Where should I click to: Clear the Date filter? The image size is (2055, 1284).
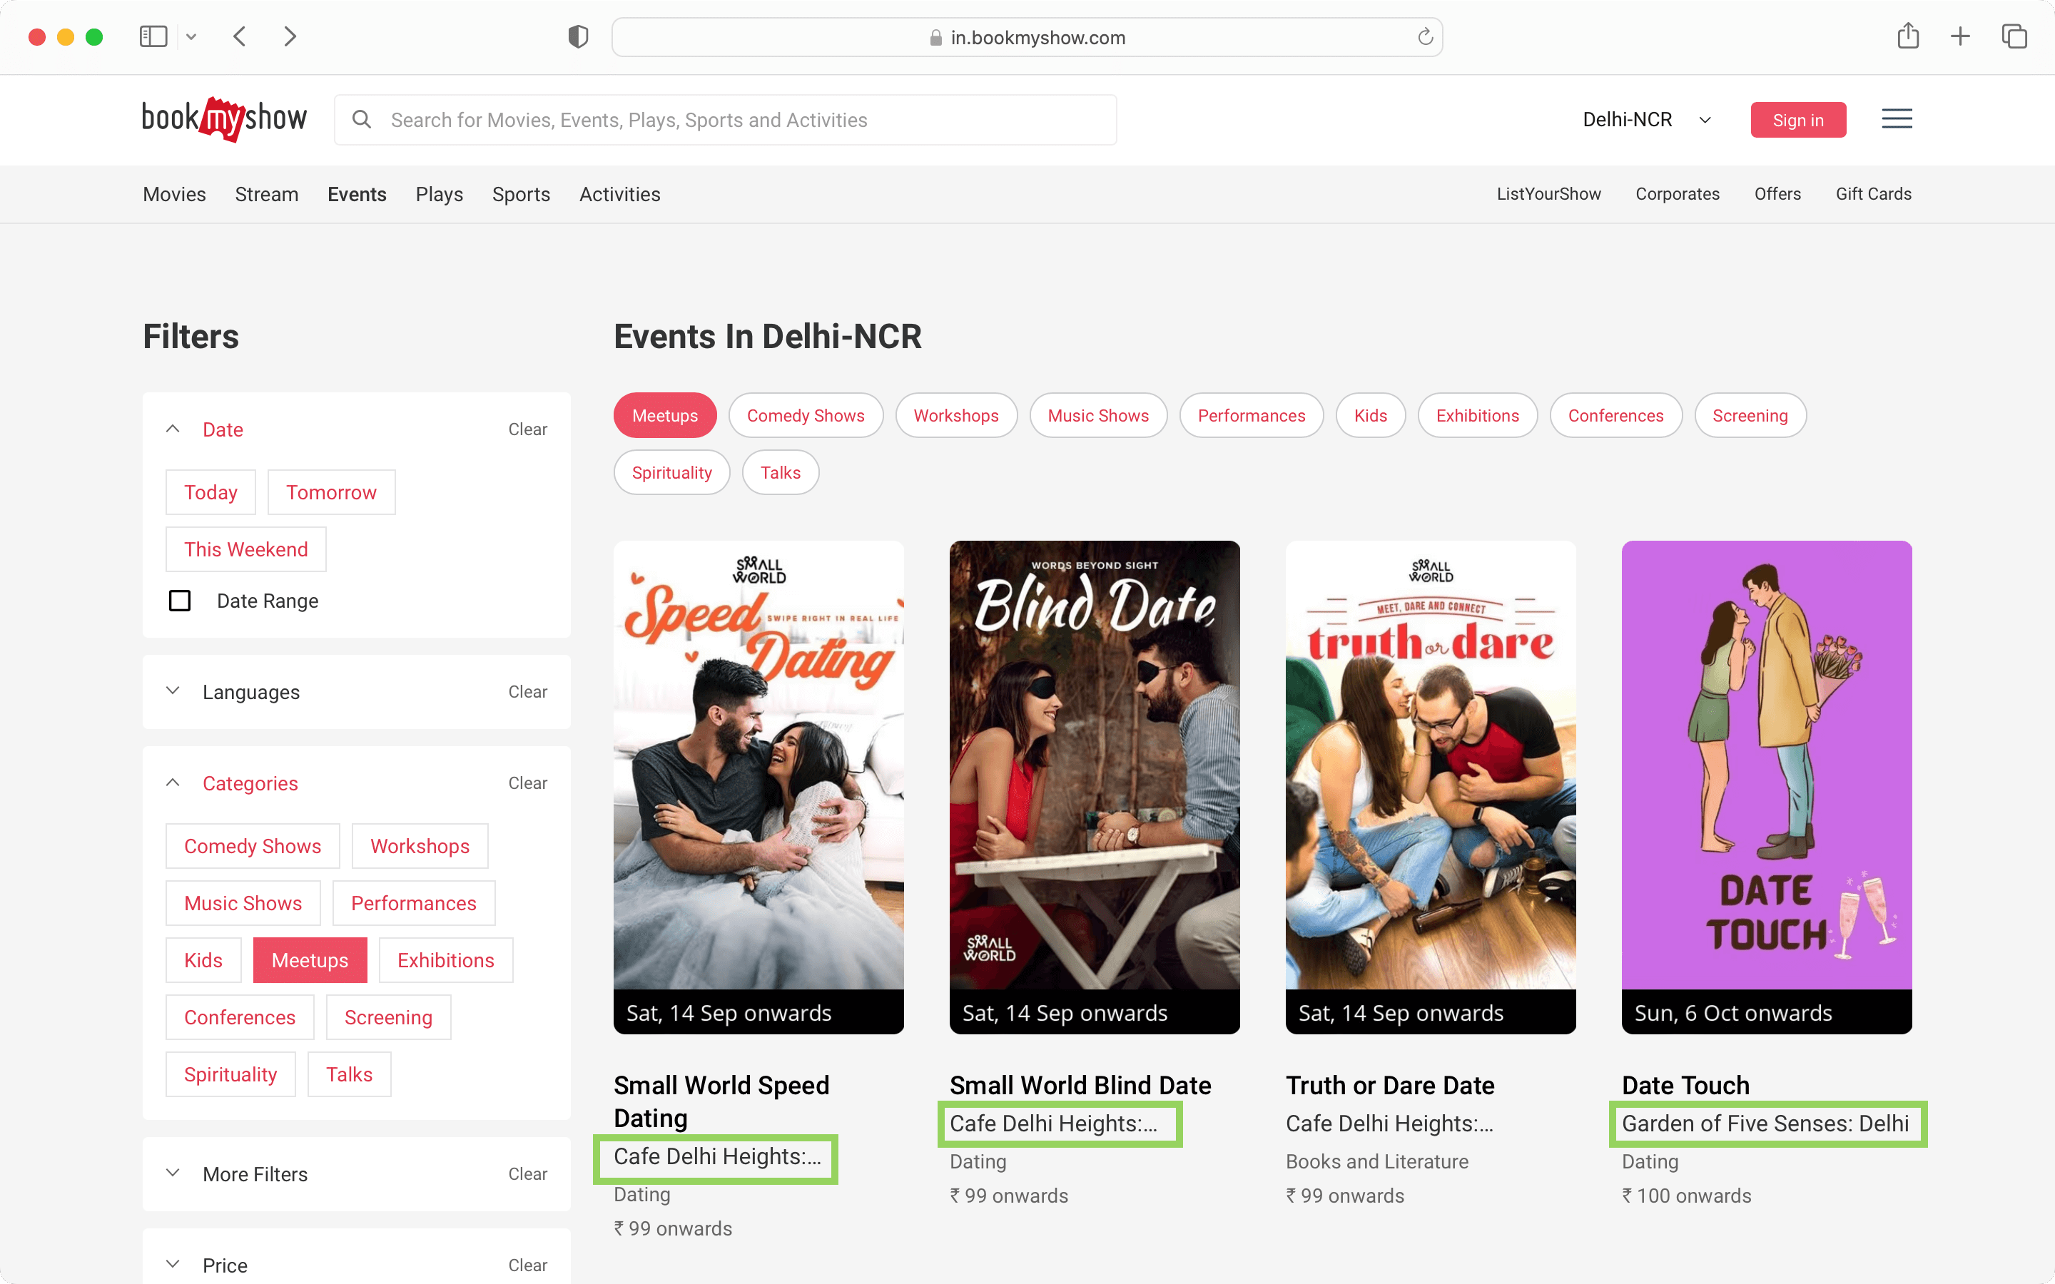pos(527,429)
